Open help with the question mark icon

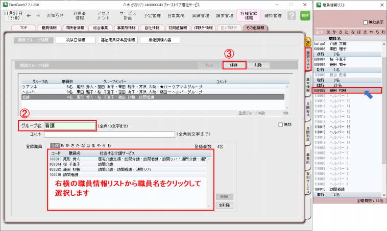point(291,16)
